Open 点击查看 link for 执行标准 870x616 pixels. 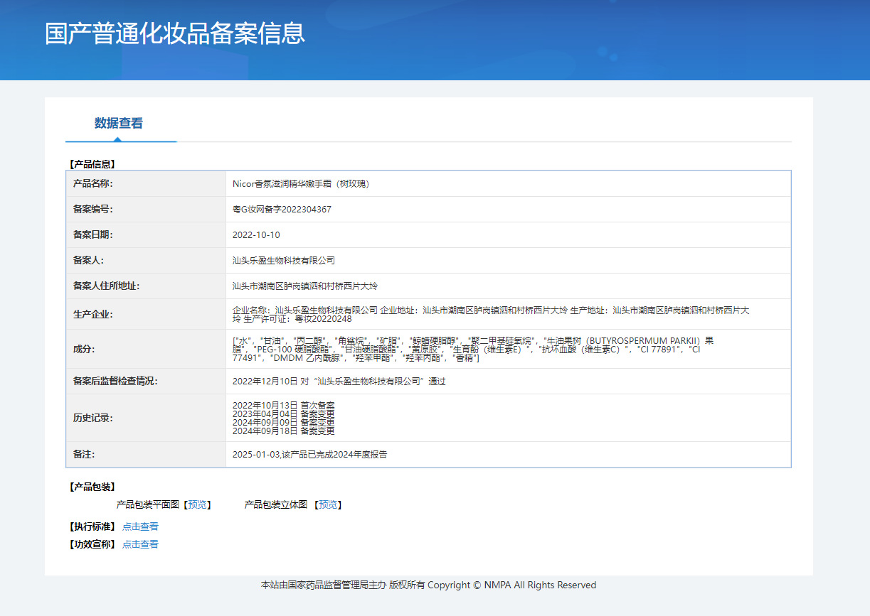tap(140, 526)
